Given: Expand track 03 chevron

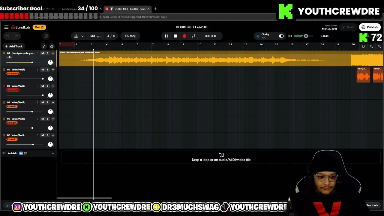Looking at the screenshot, I should [53, 86].
